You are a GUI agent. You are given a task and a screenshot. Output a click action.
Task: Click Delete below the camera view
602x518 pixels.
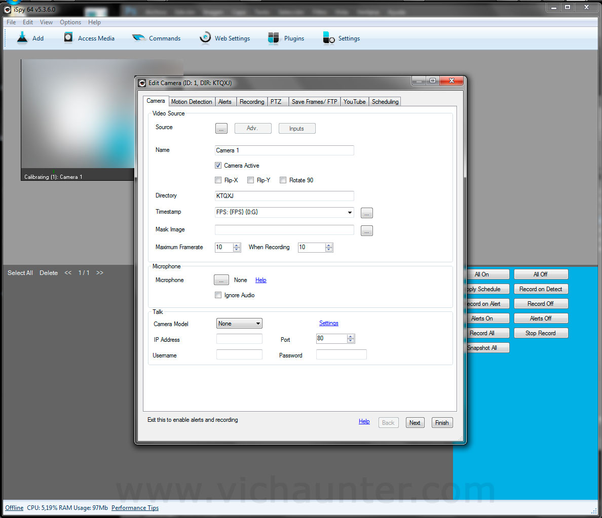point(49,273)
